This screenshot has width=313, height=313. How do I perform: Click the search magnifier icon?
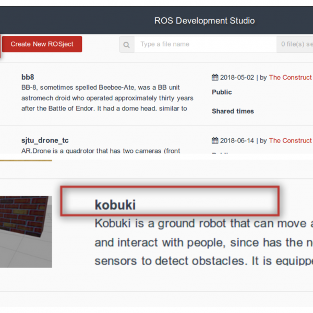(x=127, y=44)
